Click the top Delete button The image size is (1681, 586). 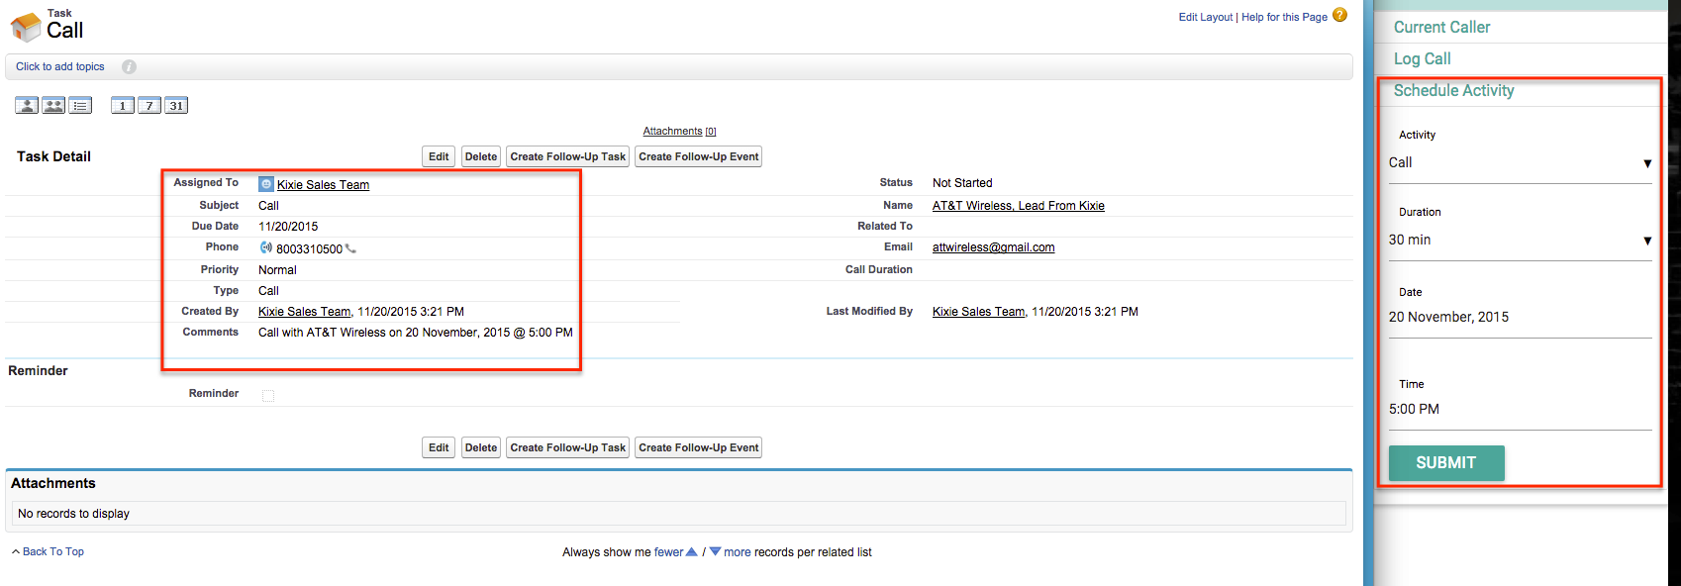[481, 156]
